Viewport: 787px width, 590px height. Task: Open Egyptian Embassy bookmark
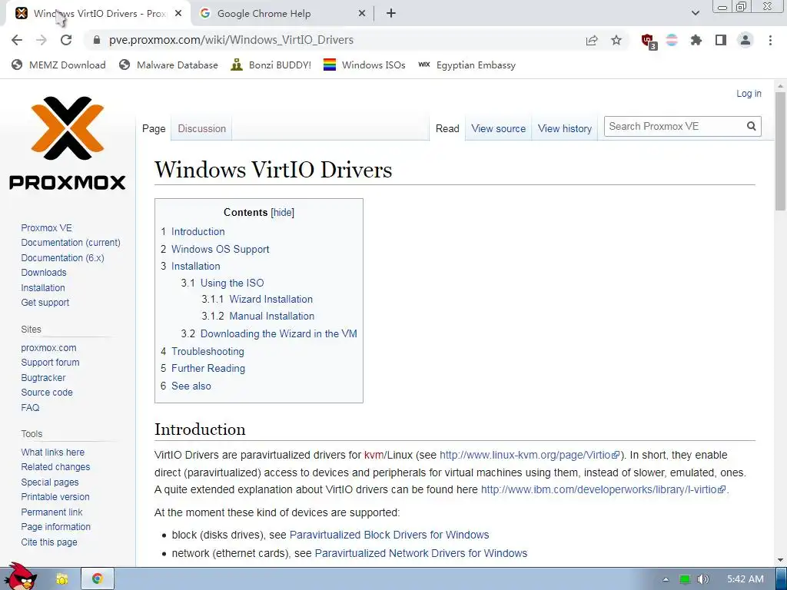[467, 65]
